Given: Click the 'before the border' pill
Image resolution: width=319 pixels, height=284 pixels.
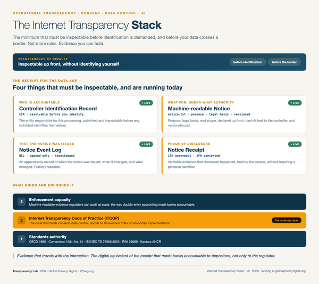Looking at the screenshot, I should (284, 62).
